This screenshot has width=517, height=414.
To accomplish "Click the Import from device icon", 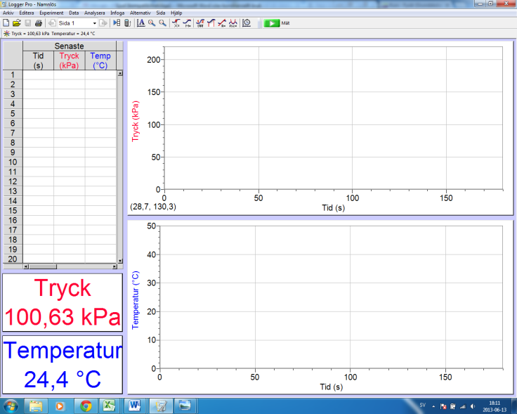I will tap(127, 23).
